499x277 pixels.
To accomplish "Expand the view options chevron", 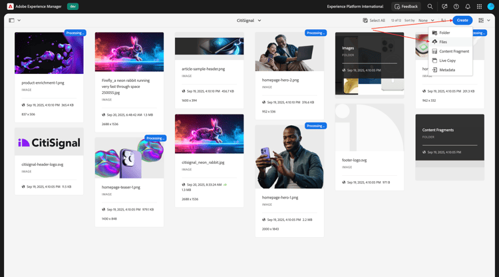I will click(x=488, y=21).
